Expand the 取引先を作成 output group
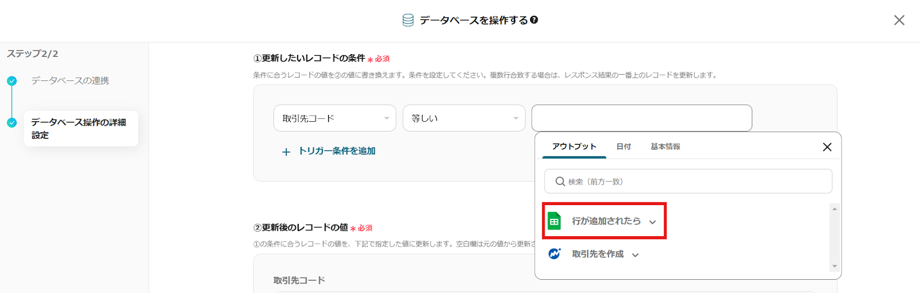This screenshot has height=293, width=921. [x=635, y=255]
